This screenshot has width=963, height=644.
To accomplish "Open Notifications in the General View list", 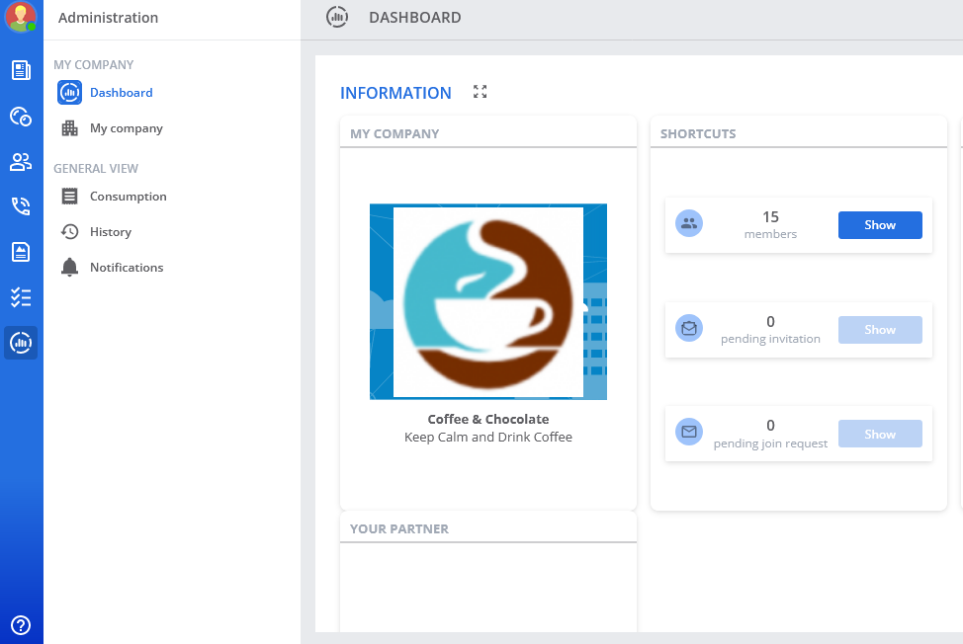I will click(x=126, y=268).
